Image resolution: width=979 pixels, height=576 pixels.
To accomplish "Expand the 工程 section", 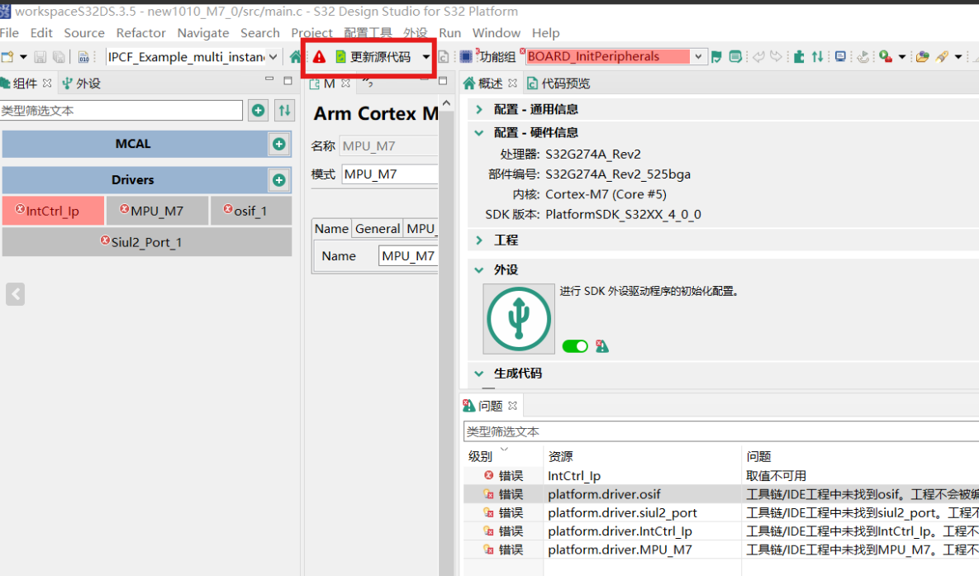I will (x=479, y=240).
